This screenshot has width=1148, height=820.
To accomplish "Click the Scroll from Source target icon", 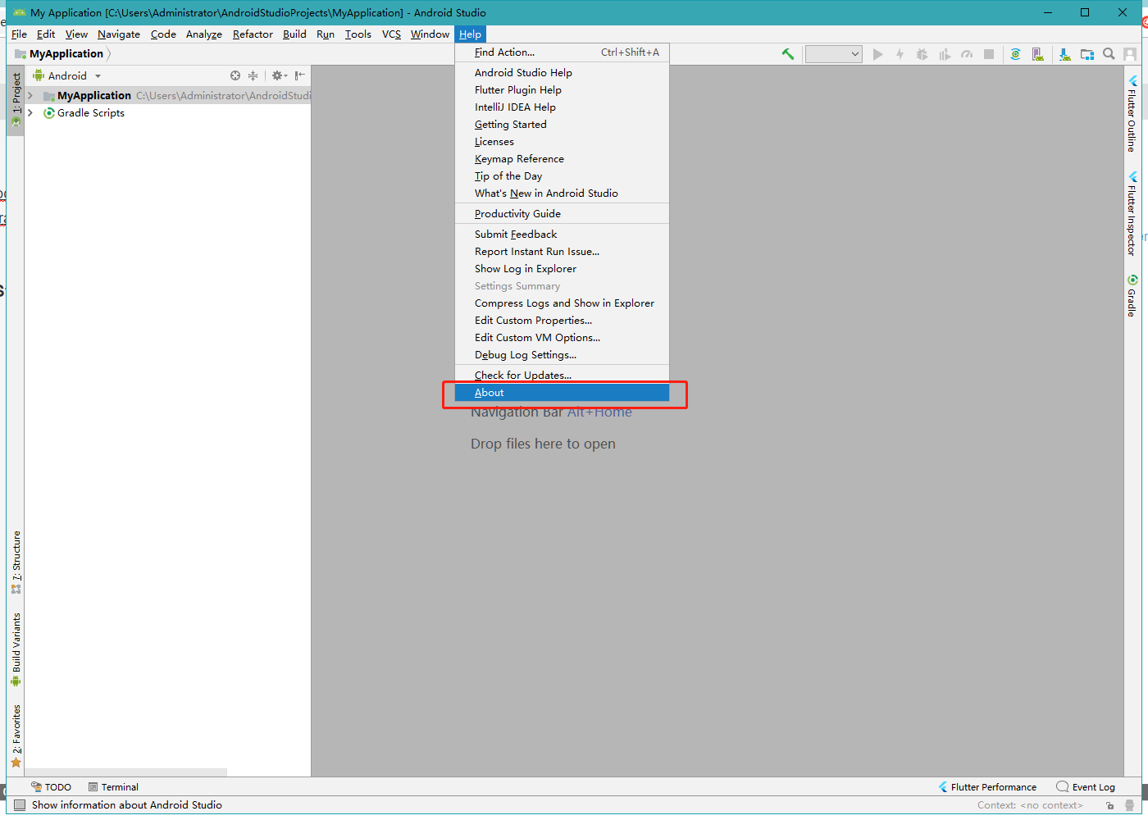I will pyautogui.click(x=235, y=75).
